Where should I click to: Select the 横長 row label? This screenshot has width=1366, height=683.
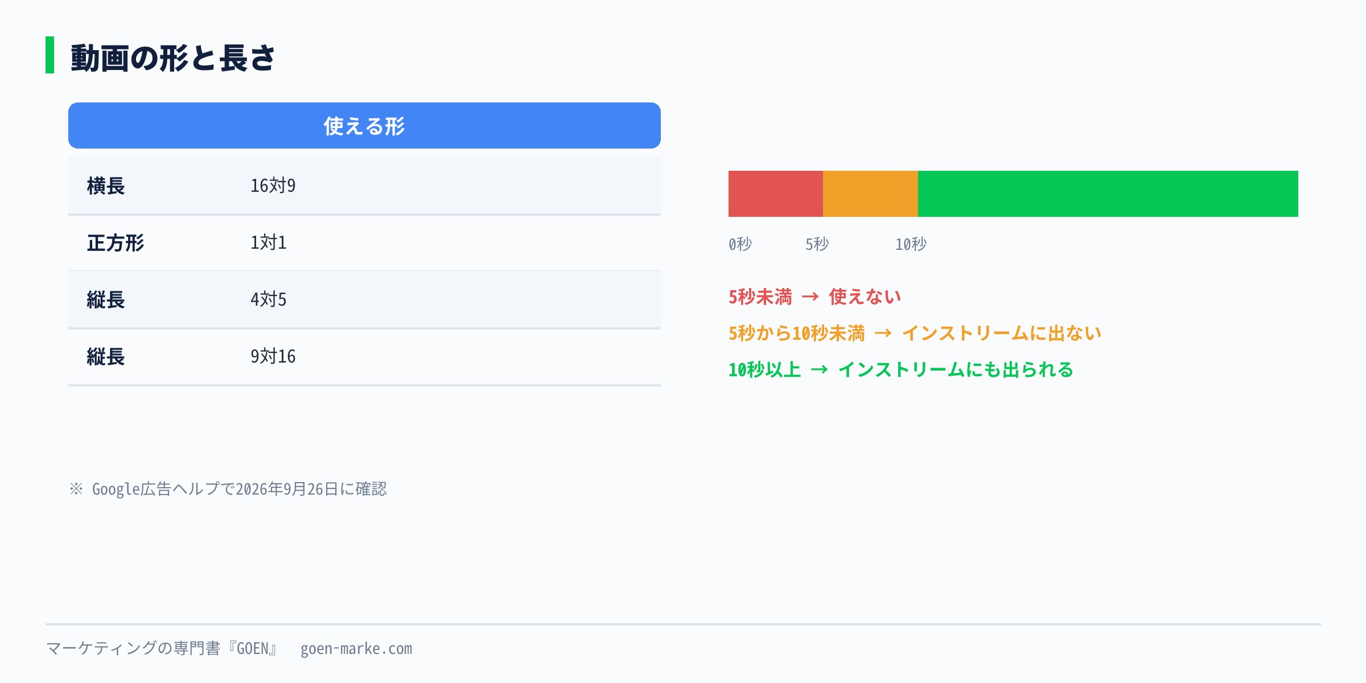(x=106, y=186)
